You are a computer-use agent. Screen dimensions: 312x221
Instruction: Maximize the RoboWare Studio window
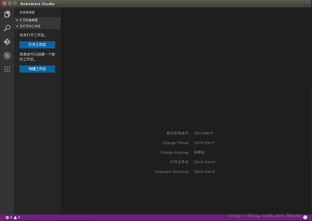tap(15, 4)
